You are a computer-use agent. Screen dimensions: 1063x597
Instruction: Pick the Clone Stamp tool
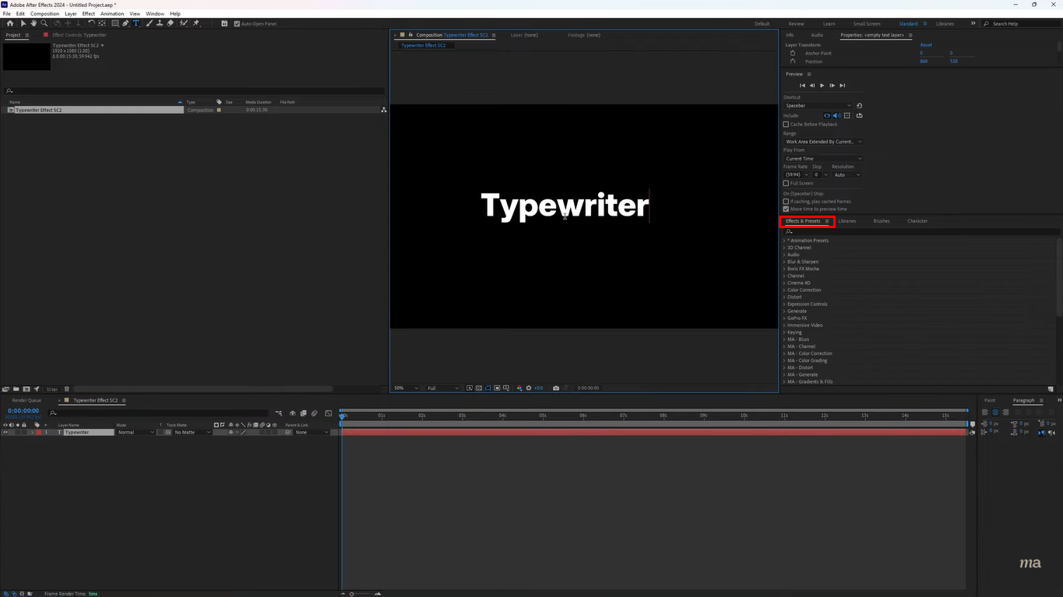click(x=159, y=23)
